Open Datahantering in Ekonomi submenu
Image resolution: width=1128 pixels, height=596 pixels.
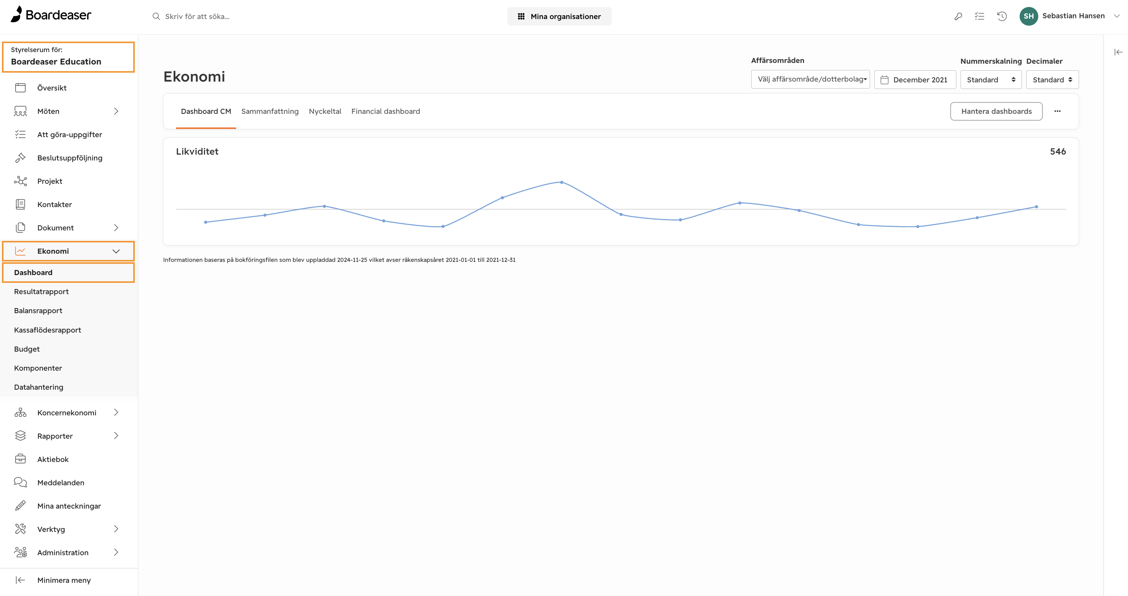point(38,387)
